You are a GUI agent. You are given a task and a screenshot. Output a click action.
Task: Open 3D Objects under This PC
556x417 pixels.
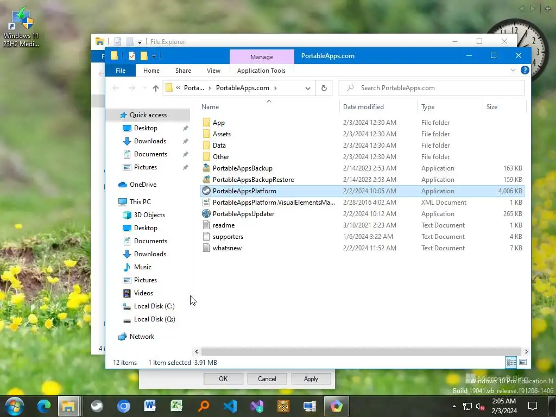point(149,215)
